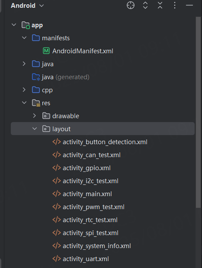Click the project tree vertical scrollbar thumb

pyautogui.click(x=198, y=112)
